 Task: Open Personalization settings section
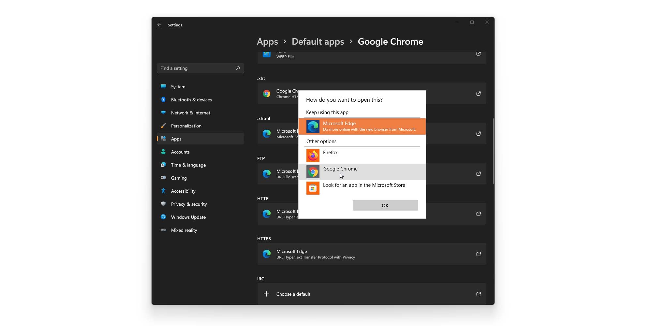186,126
